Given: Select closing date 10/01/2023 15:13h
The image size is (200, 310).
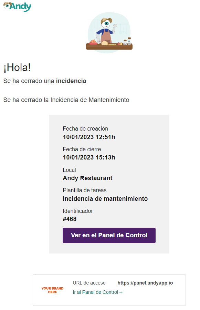Looking at the screenshot, I should pyautogui.click(x=89, y=157).
